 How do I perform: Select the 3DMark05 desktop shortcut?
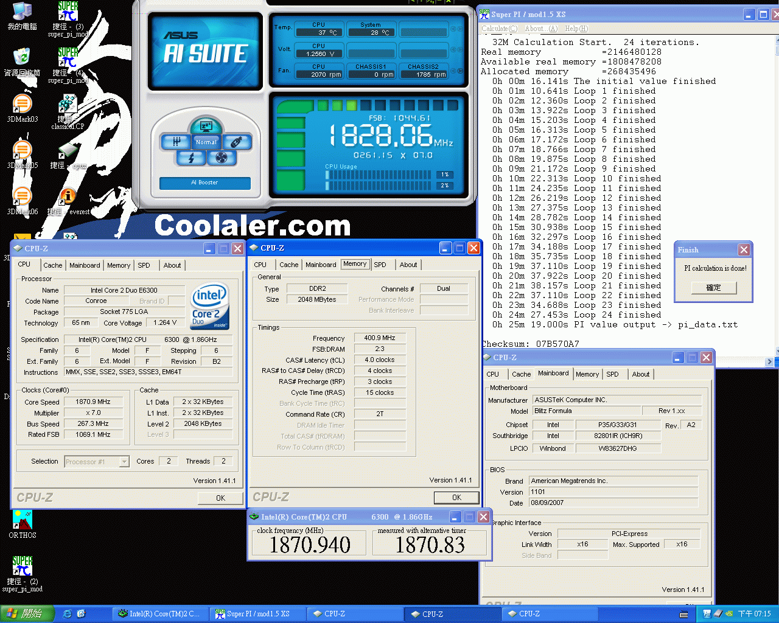click(22, 155)
